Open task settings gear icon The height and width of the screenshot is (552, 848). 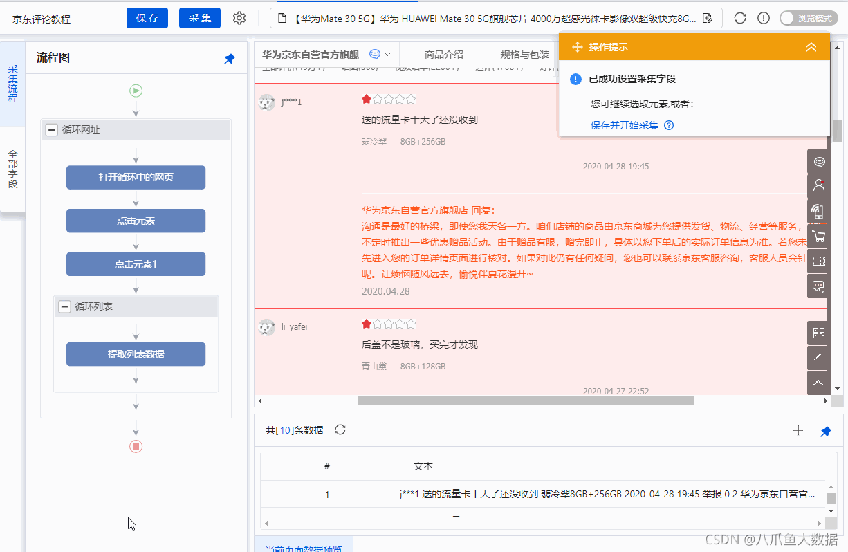pos(239,18)
